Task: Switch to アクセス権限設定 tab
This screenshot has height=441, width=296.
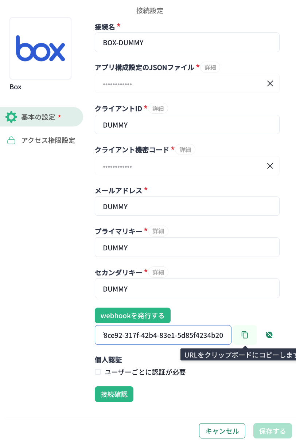Action: point(48,140)
